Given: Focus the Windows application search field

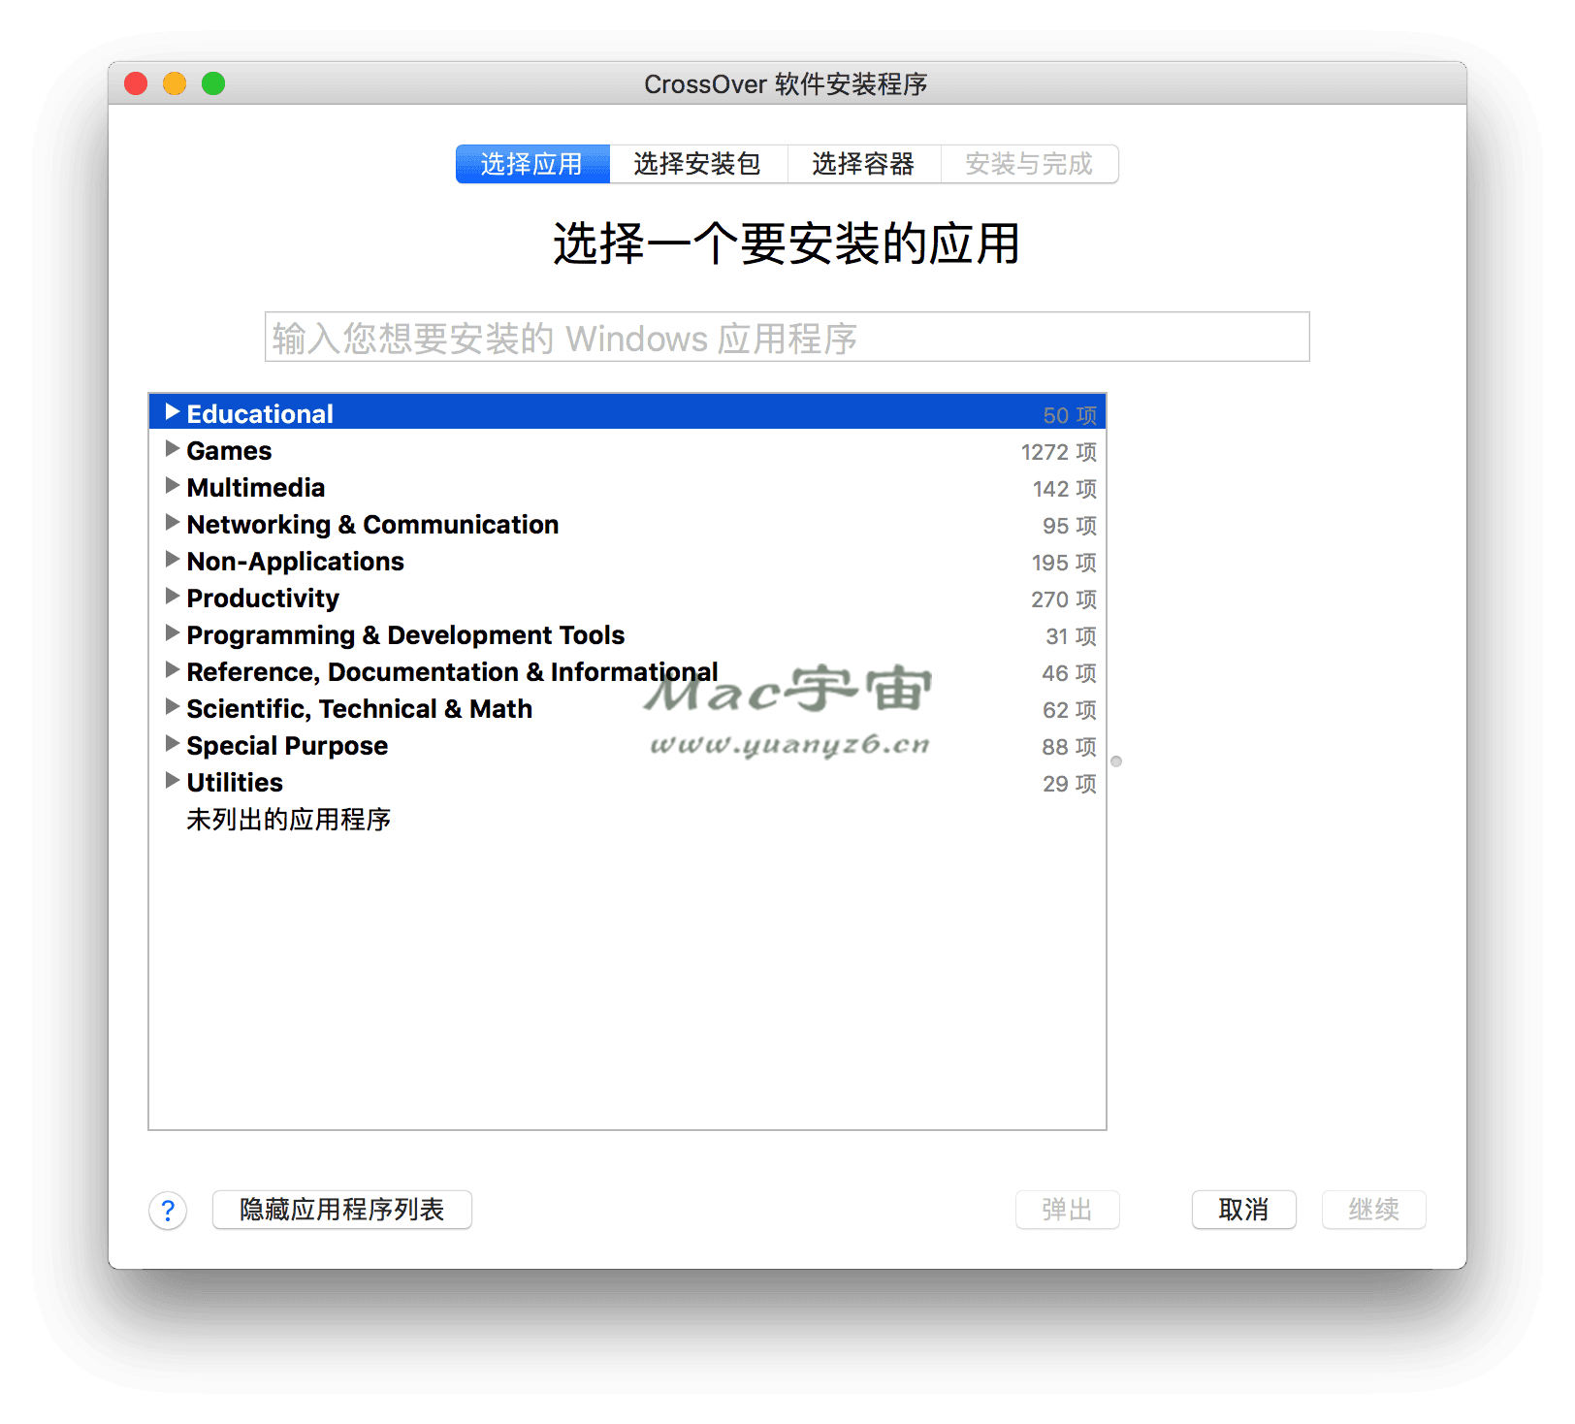Looking at the screenshot, I should [x=787, y=338].
